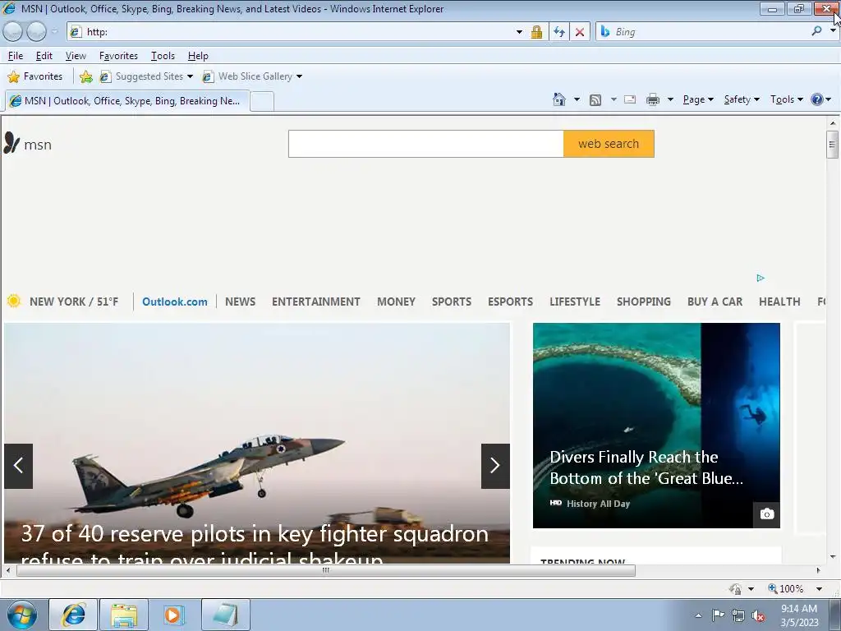841x631 pixels.
Task: Expand the address bar dropdown arrow
Action: coord(519,32)
